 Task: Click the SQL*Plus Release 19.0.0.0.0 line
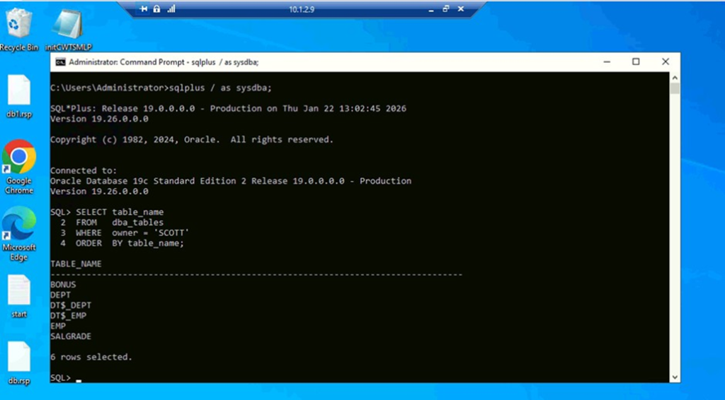[229, 108]
